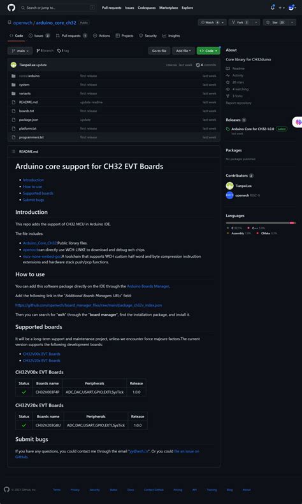
Task: Click TianpeiLee contributor avatar in sidebar
Action: [x=229, y=186]
